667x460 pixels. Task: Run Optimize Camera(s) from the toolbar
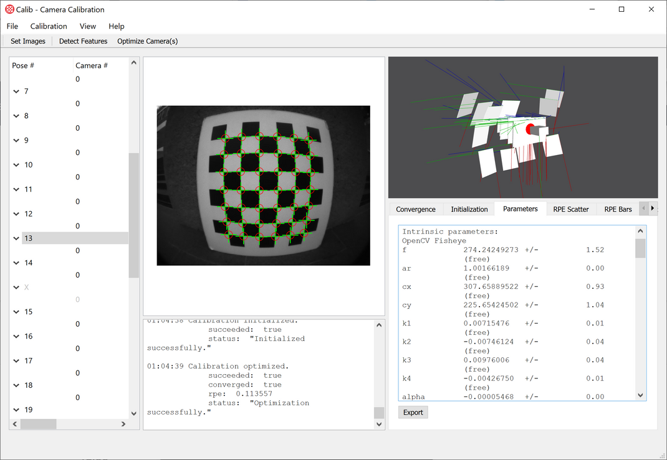[x=147, y=40]
